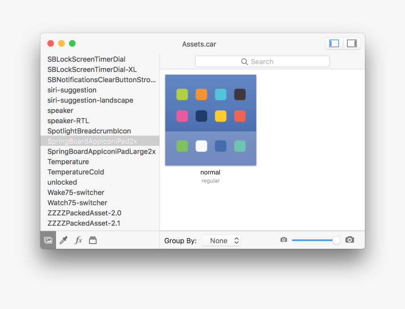The image size is (405, 309).
Task: Open the fx effects filter
Action: [78, 240]
